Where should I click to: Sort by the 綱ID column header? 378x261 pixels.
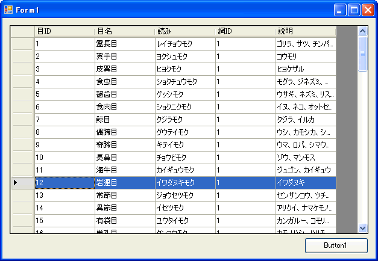coord(245,31)
